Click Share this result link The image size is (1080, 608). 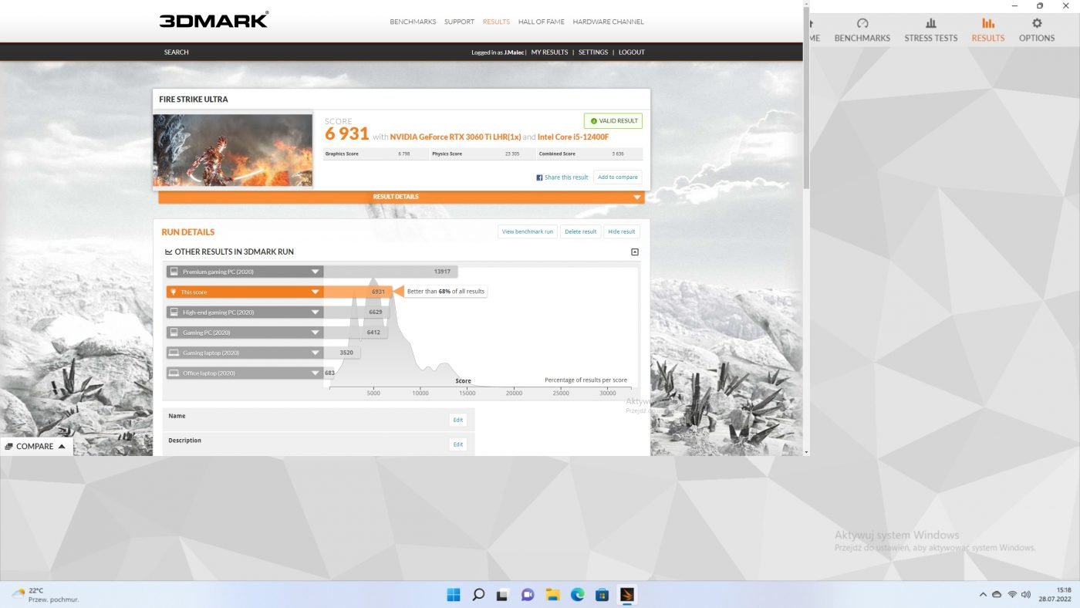(x=566, y=177)
